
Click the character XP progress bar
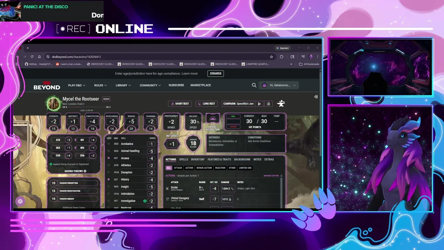pyautogui.click(x=86, y=107)
